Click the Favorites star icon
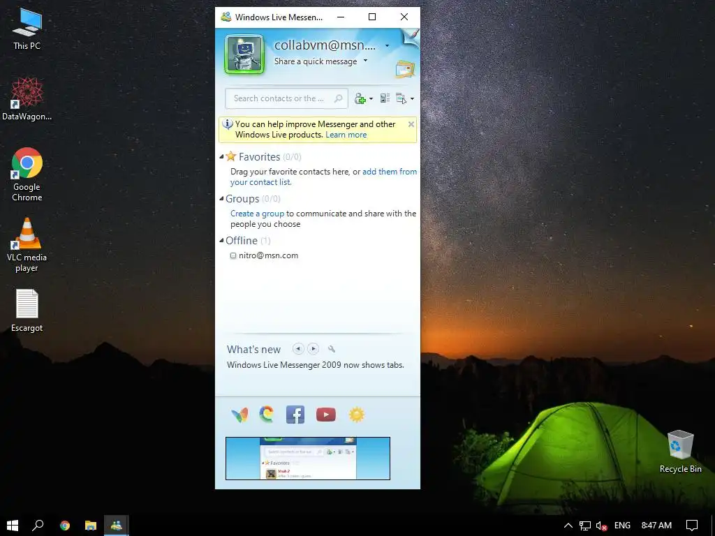 (230, 156)
